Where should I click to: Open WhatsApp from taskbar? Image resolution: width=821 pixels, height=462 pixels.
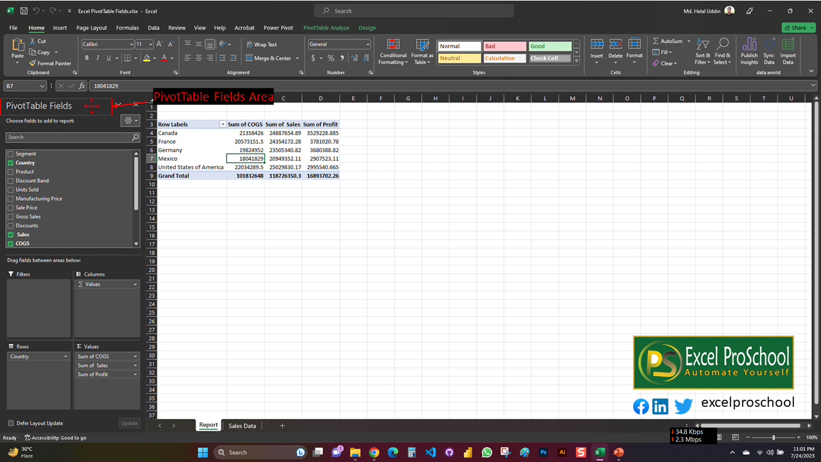487,452
